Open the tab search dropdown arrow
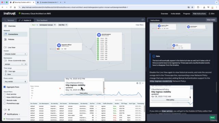The image size is (219, 123). click(x=217, y=2)
